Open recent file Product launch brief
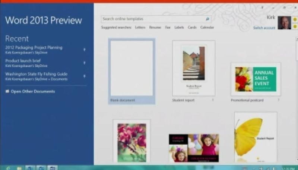The image size is (298, 170). [x=23, y=61]
